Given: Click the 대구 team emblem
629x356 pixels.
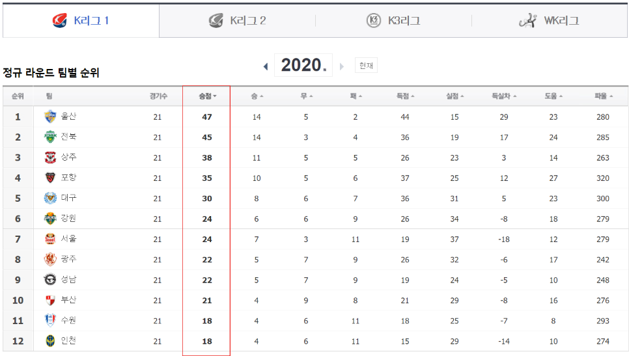Looking at the screenshot, I should (x=50, y=198).
